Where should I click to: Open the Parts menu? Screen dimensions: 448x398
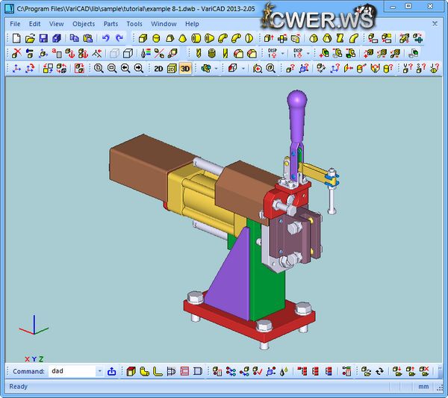111,24
